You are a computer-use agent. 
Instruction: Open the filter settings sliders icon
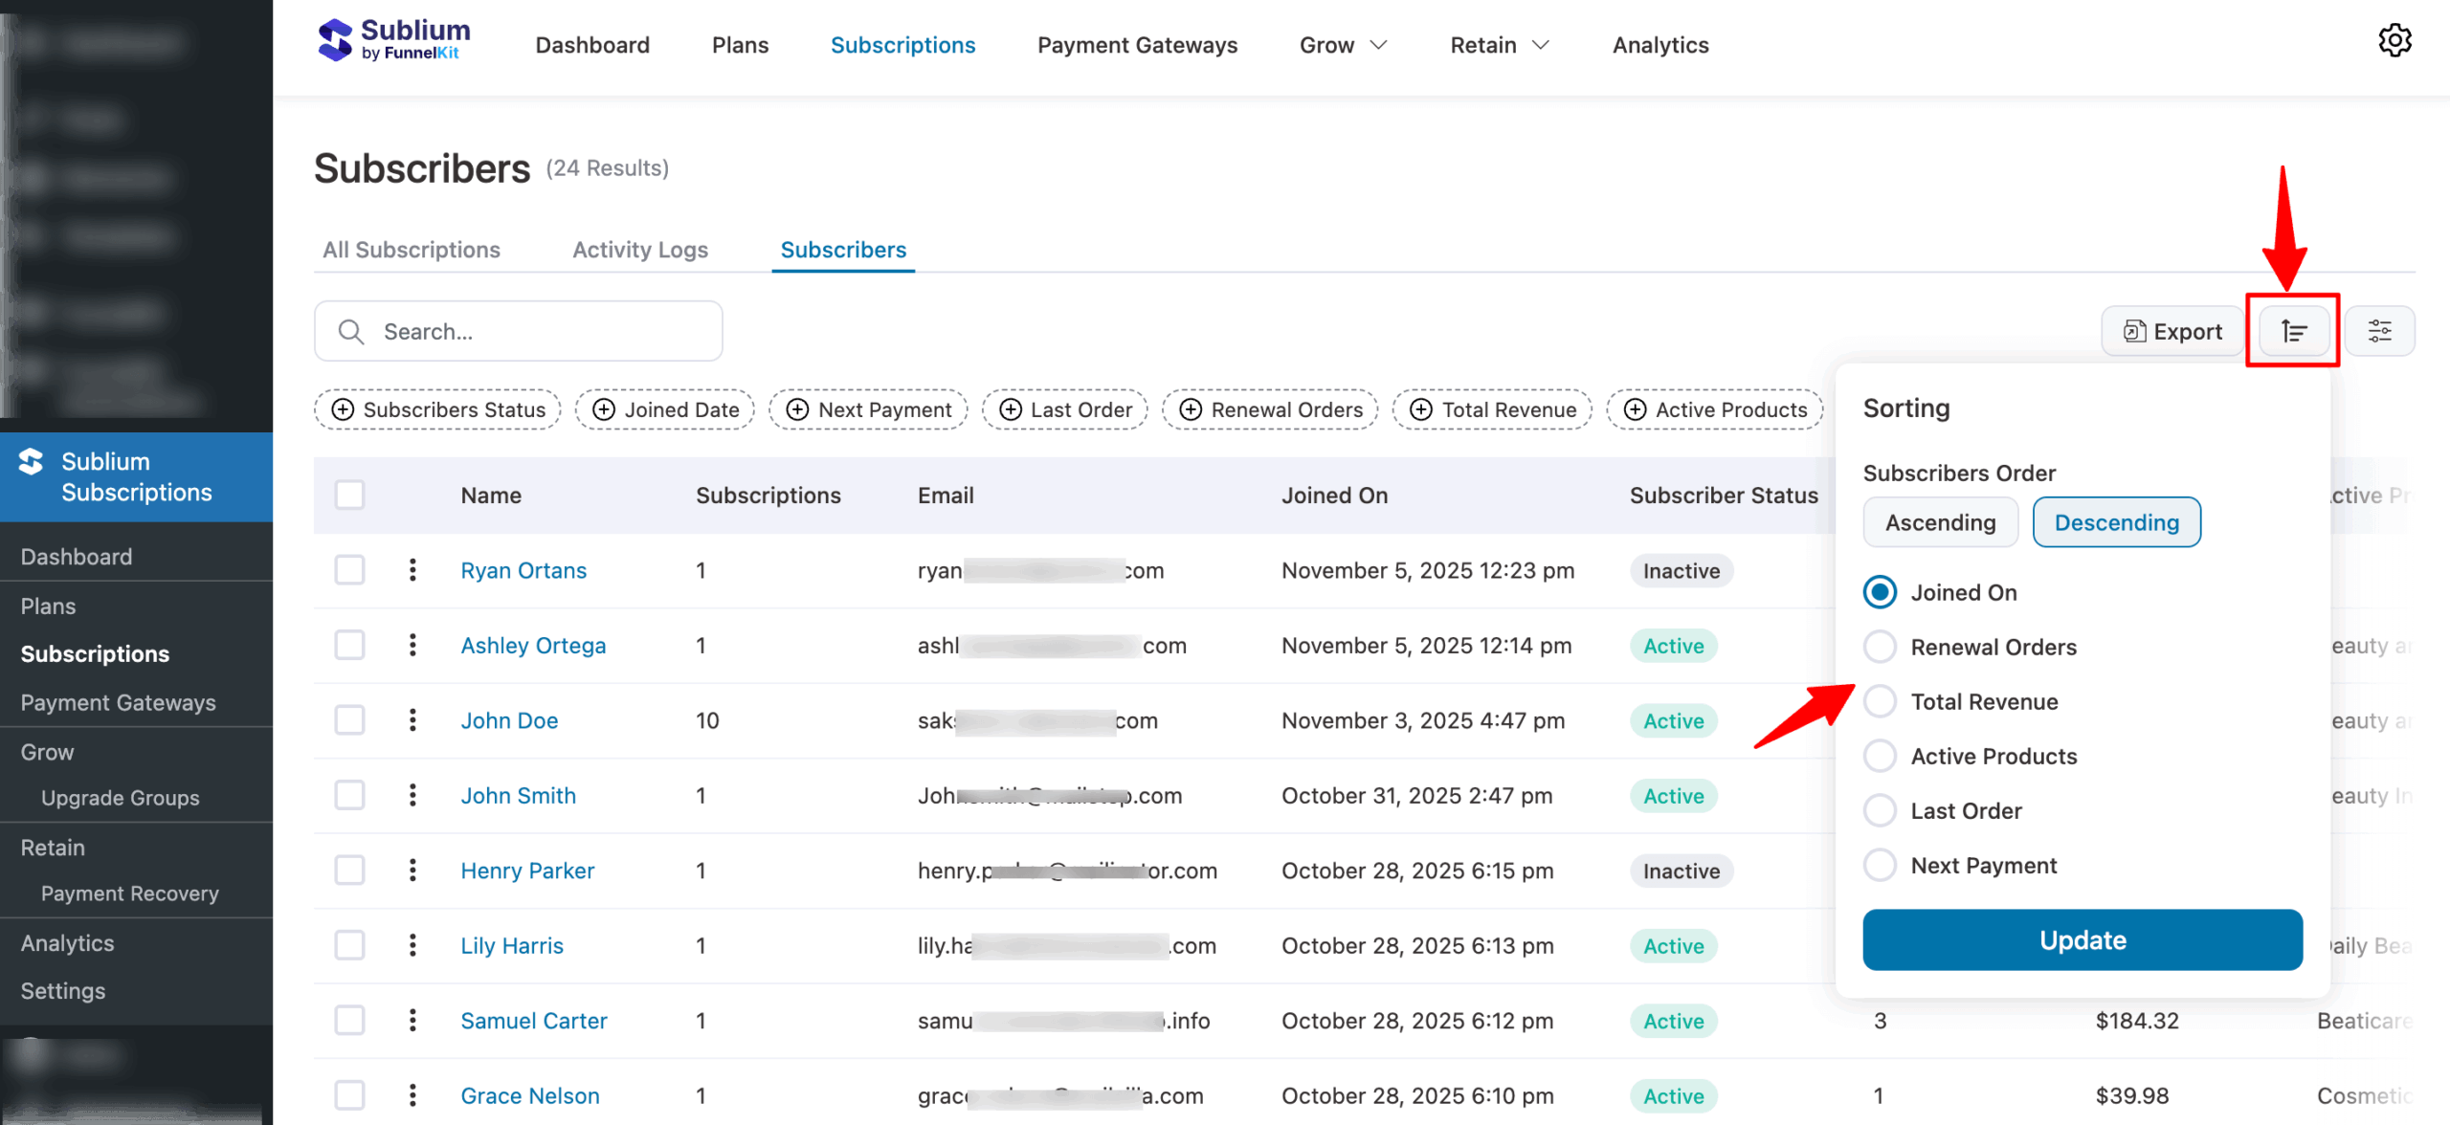point(2379,331)
